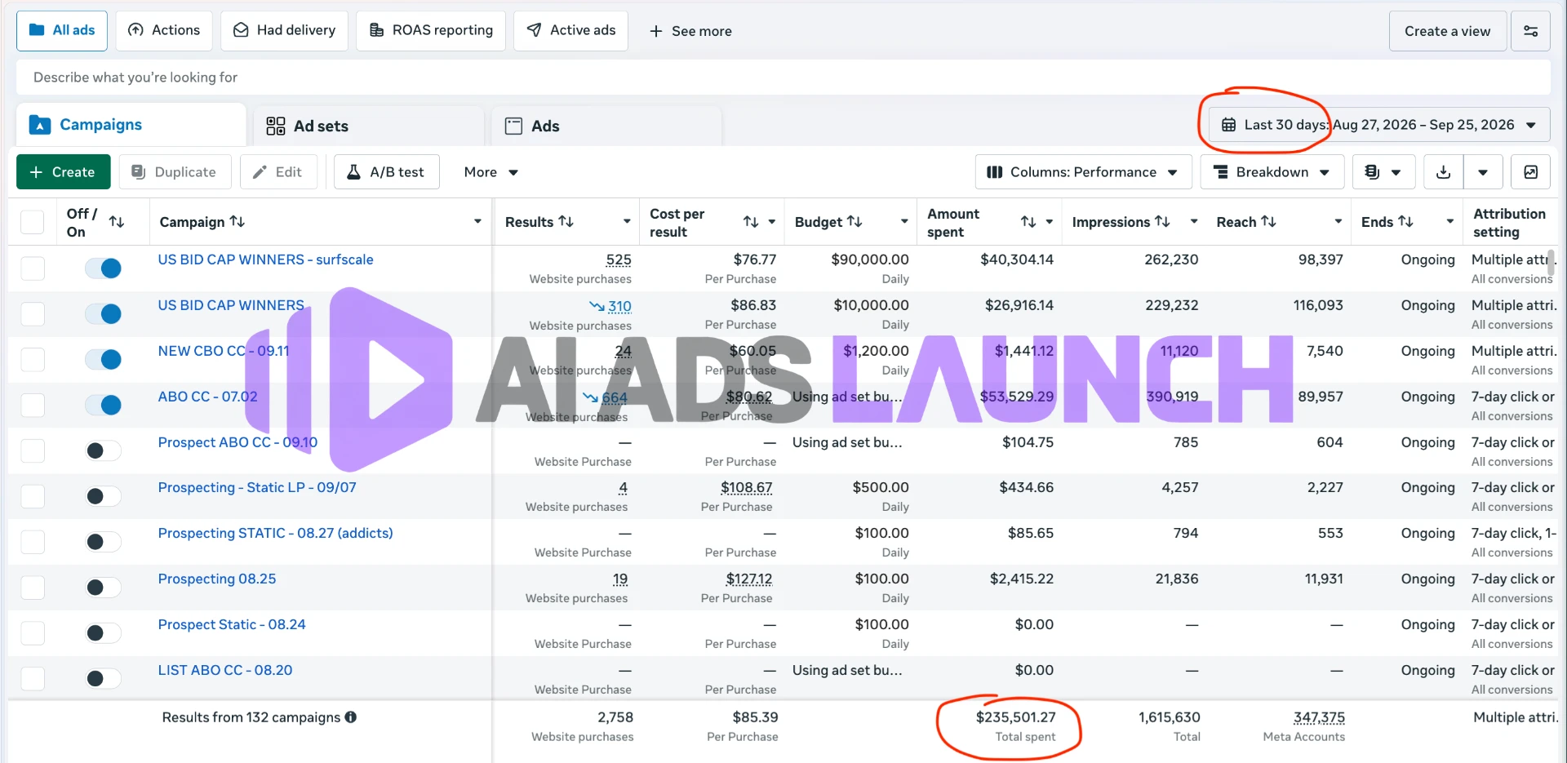Viewport: 1567px width, 763px height.
Task: Open the ABO CC - 07.02 campaign link
Action: pos(207,397)
